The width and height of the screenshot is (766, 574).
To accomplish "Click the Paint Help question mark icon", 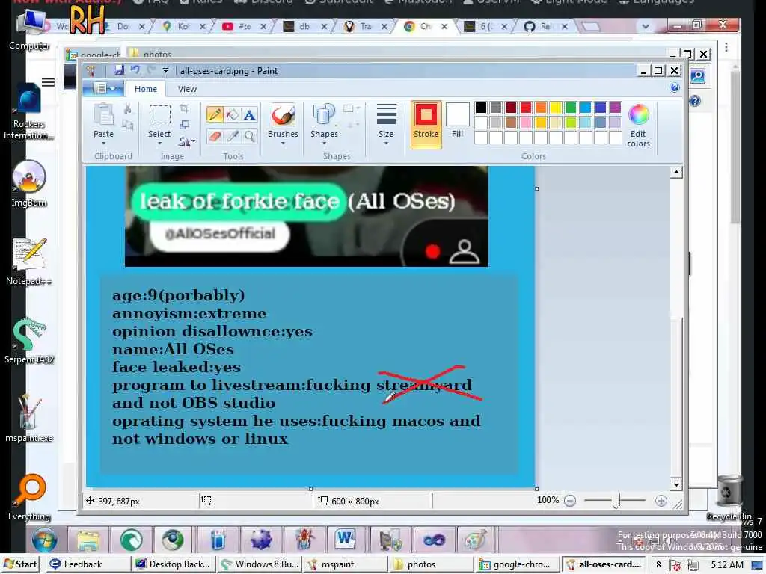I will (x=675, y=88).
